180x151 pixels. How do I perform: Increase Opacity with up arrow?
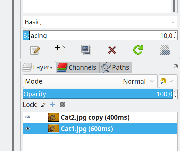[x=175, y=91]
